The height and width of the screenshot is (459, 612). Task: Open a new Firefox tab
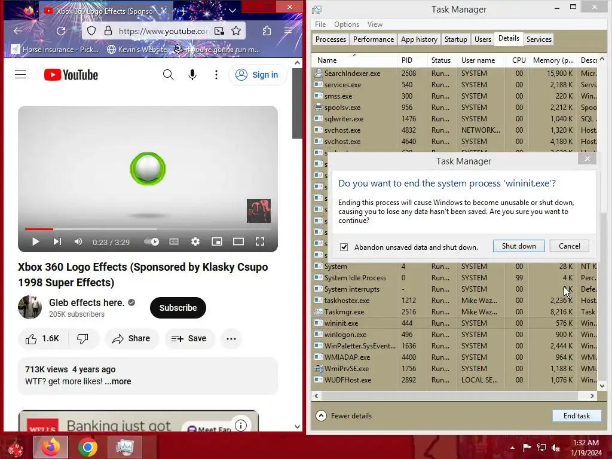click(183, 11)
